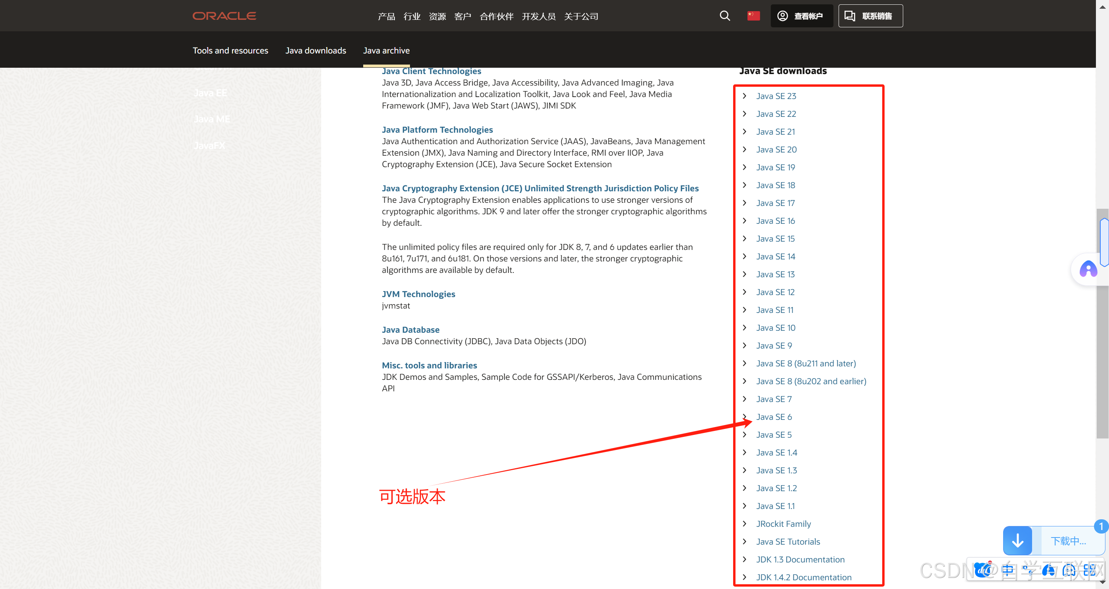Open Java Client Technologies link
This screenshot has width=1109, height=589.
tap(431, 71)
